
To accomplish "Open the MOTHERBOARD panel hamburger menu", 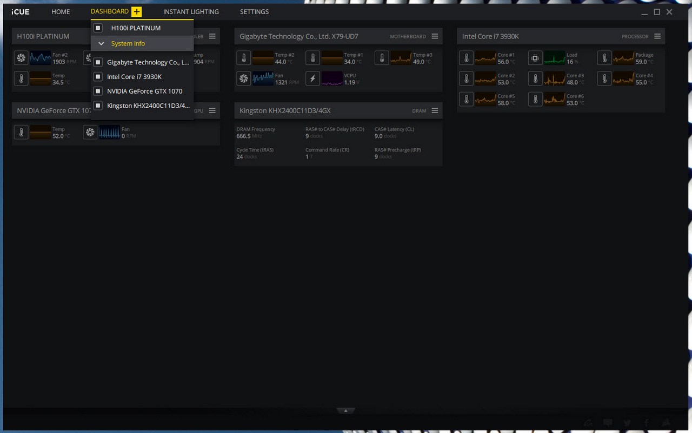I will (435, 36).
